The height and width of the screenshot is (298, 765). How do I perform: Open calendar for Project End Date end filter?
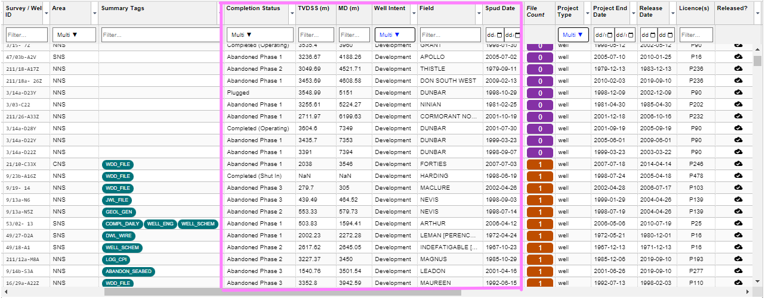pos(631,35)
